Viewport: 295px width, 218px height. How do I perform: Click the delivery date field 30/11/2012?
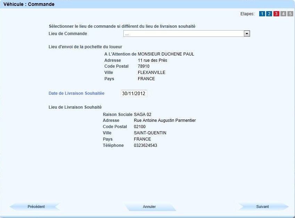[x=134, y=93]
